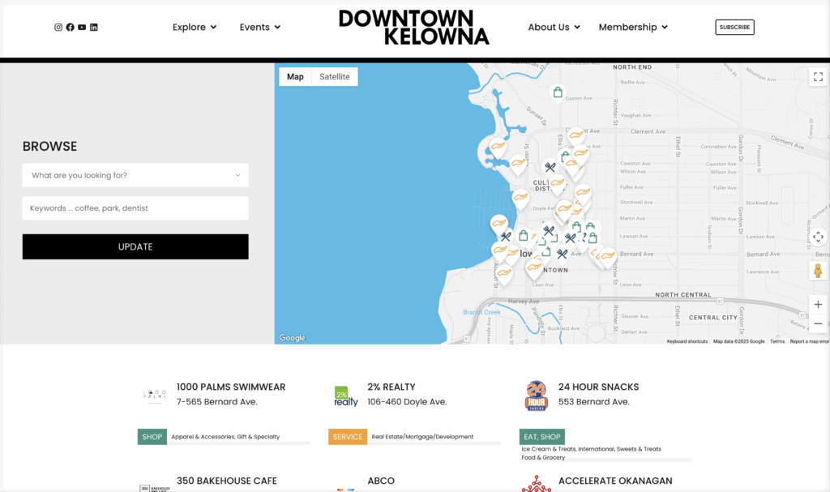Switch map to Map view
This screenshot has width=830, height=492.
coord(295,77)
